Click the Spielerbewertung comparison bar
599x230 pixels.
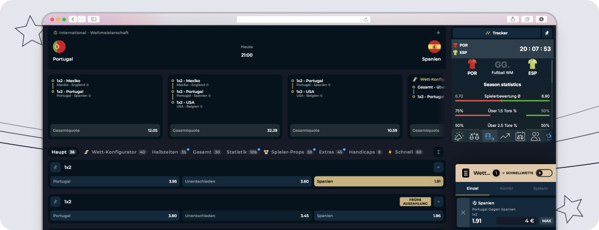pyautogui.click(x=502, y=101)
